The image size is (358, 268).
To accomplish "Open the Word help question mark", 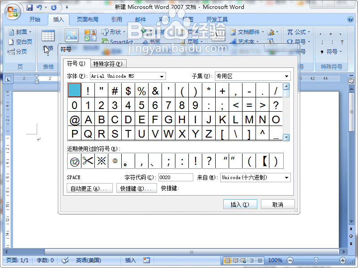I will tap(350, 19).
